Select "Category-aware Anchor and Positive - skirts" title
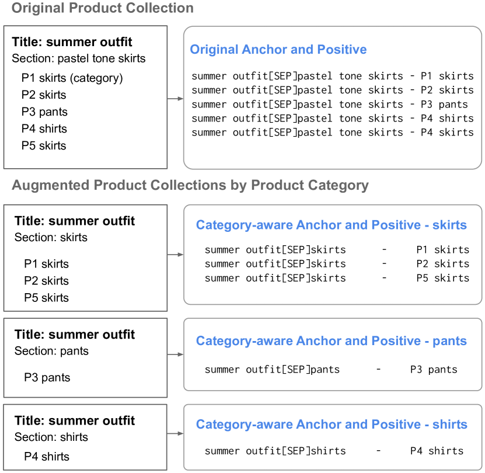This screenshot has height=473, width=485. click(x=332, y=225)
